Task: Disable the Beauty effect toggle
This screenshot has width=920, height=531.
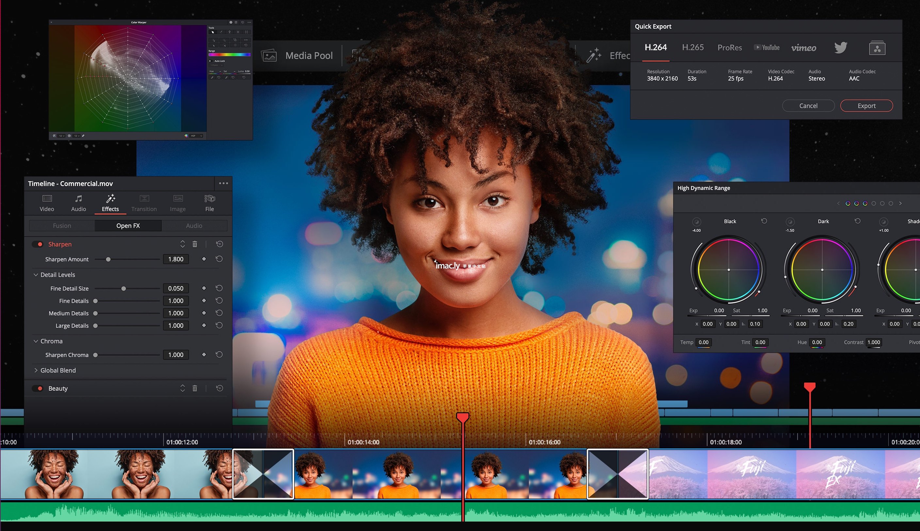Action: (38, 388)
